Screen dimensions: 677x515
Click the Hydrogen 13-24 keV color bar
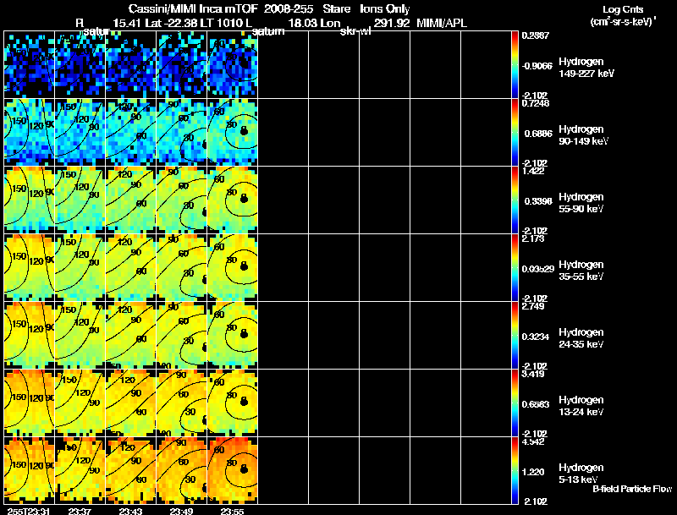click(x=515, y=403)
